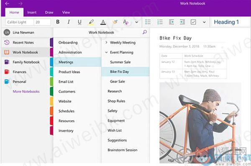
Task: Open the Shop Rules page
Action: pos(125,101)
